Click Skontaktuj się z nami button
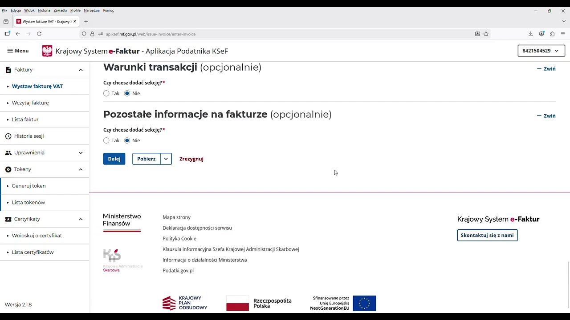Image resolution: width=570 pixels, height=320 pixels. coord(487,235)
